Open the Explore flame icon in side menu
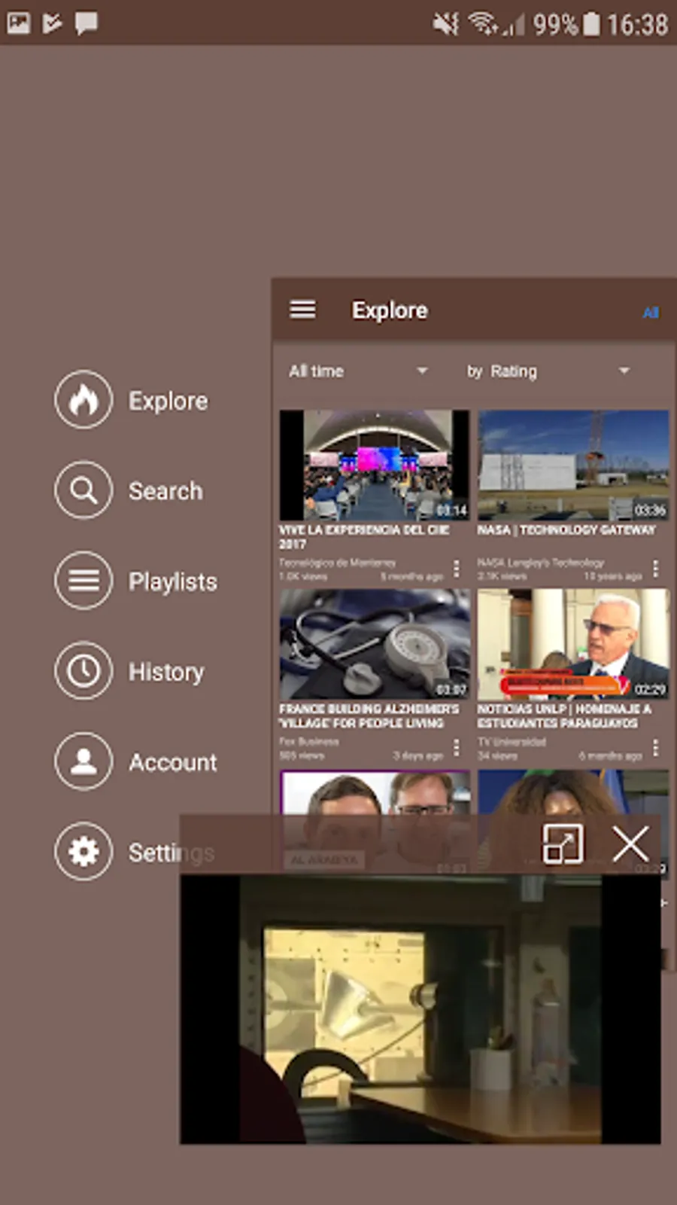Image resolution: width=677 pixels, height=1205 pixels. pyautogui.click(x=83, y=400)
